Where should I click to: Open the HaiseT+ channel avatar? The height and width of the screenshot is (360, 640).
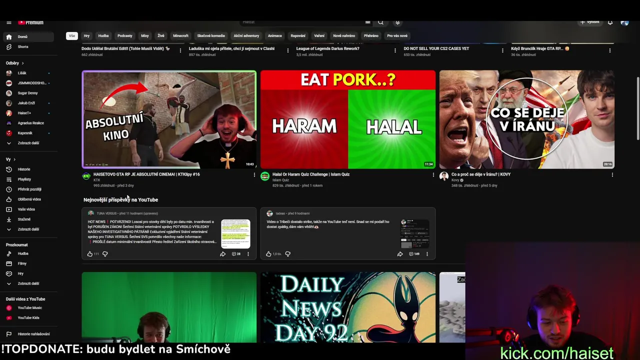(x=9, y=113)
